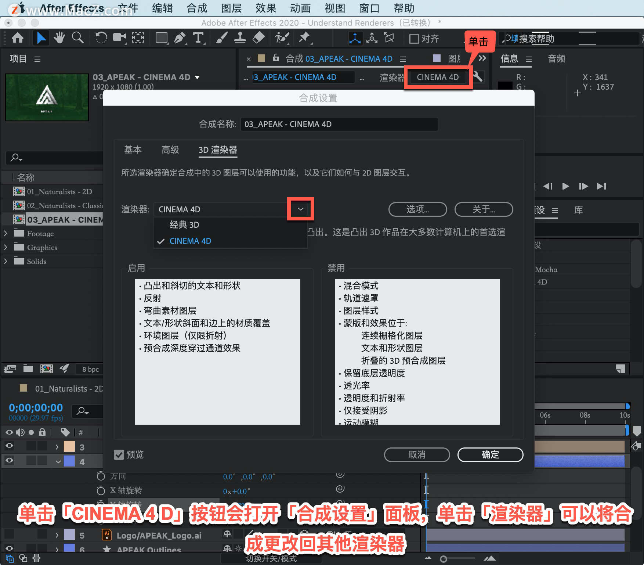Select the Rotation tool
The height and width of the screenshot is (565, 644).
(x=101, y=38)
